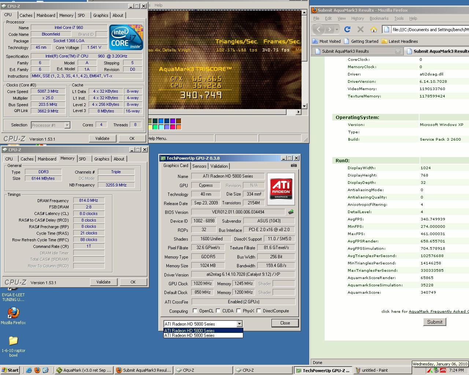The image size is (469, 375).
Task: Toggle OpenCL checkbox in GPU-Z
Action: coord(195,311)
